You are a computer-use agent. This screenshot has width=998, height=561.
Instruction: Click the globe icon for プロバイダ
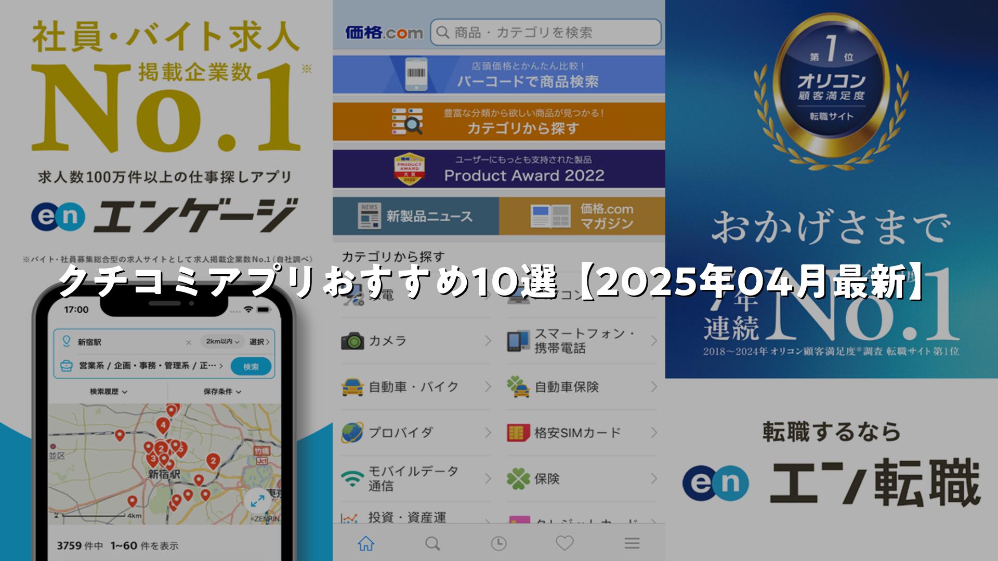tap(353, 432)
